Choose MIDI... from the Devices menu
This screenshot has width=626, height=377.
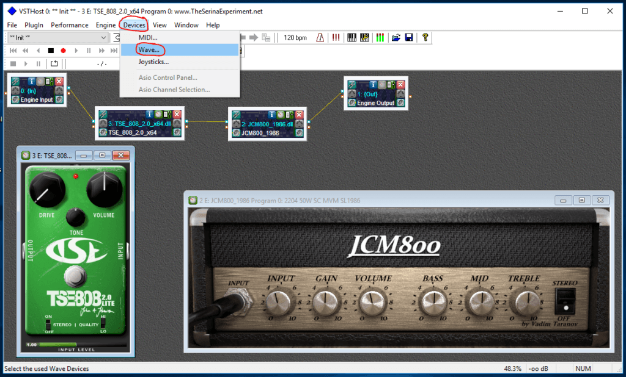coord(180,37)
